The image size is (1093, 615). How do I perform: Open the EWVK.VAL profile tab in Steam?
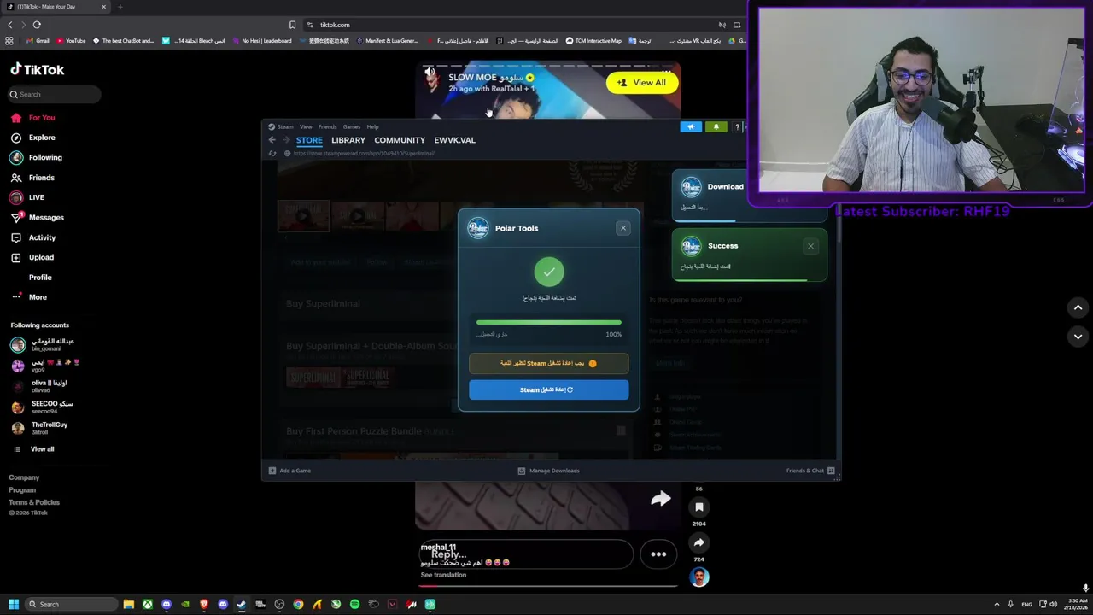point(454,140)
